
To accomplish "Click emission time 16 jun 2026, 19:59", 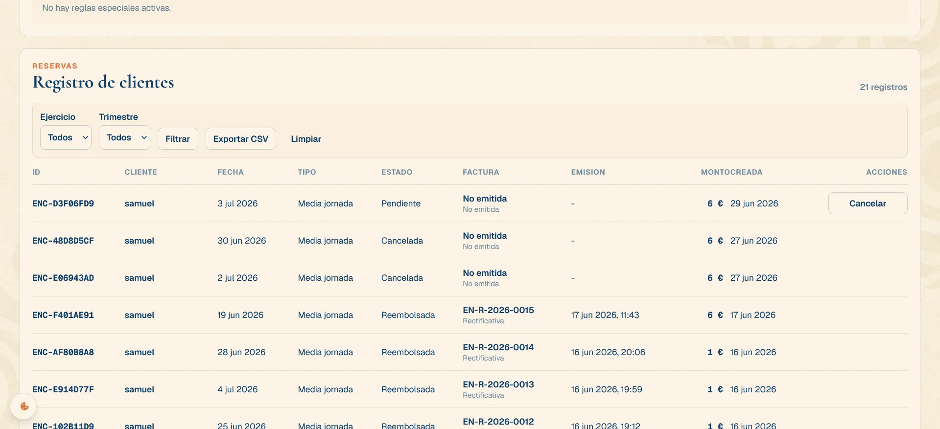I will point(607,389).
